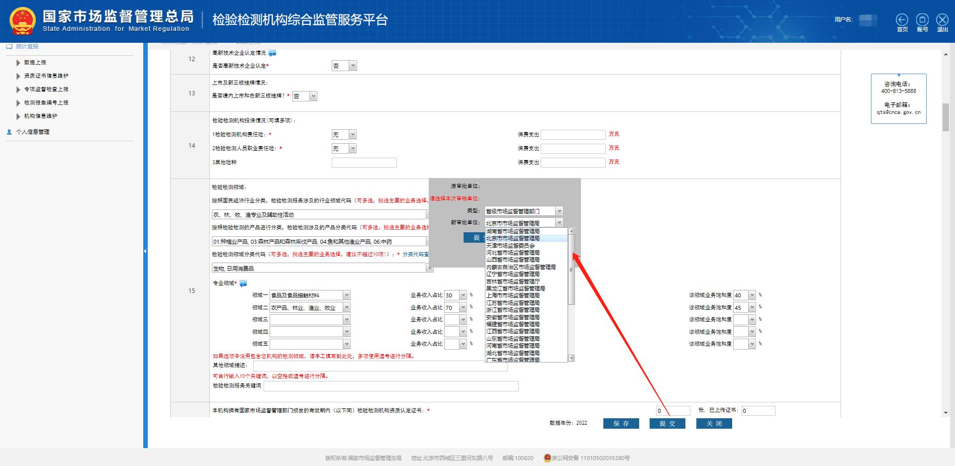Click the 退出 logout icon
Viewport: 955px width, 466px height.
pos(942,20)
